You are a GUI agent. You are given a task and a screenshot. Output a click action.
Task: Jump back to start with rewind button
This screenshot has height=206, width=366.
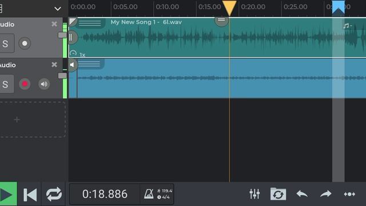click(30, 195)
